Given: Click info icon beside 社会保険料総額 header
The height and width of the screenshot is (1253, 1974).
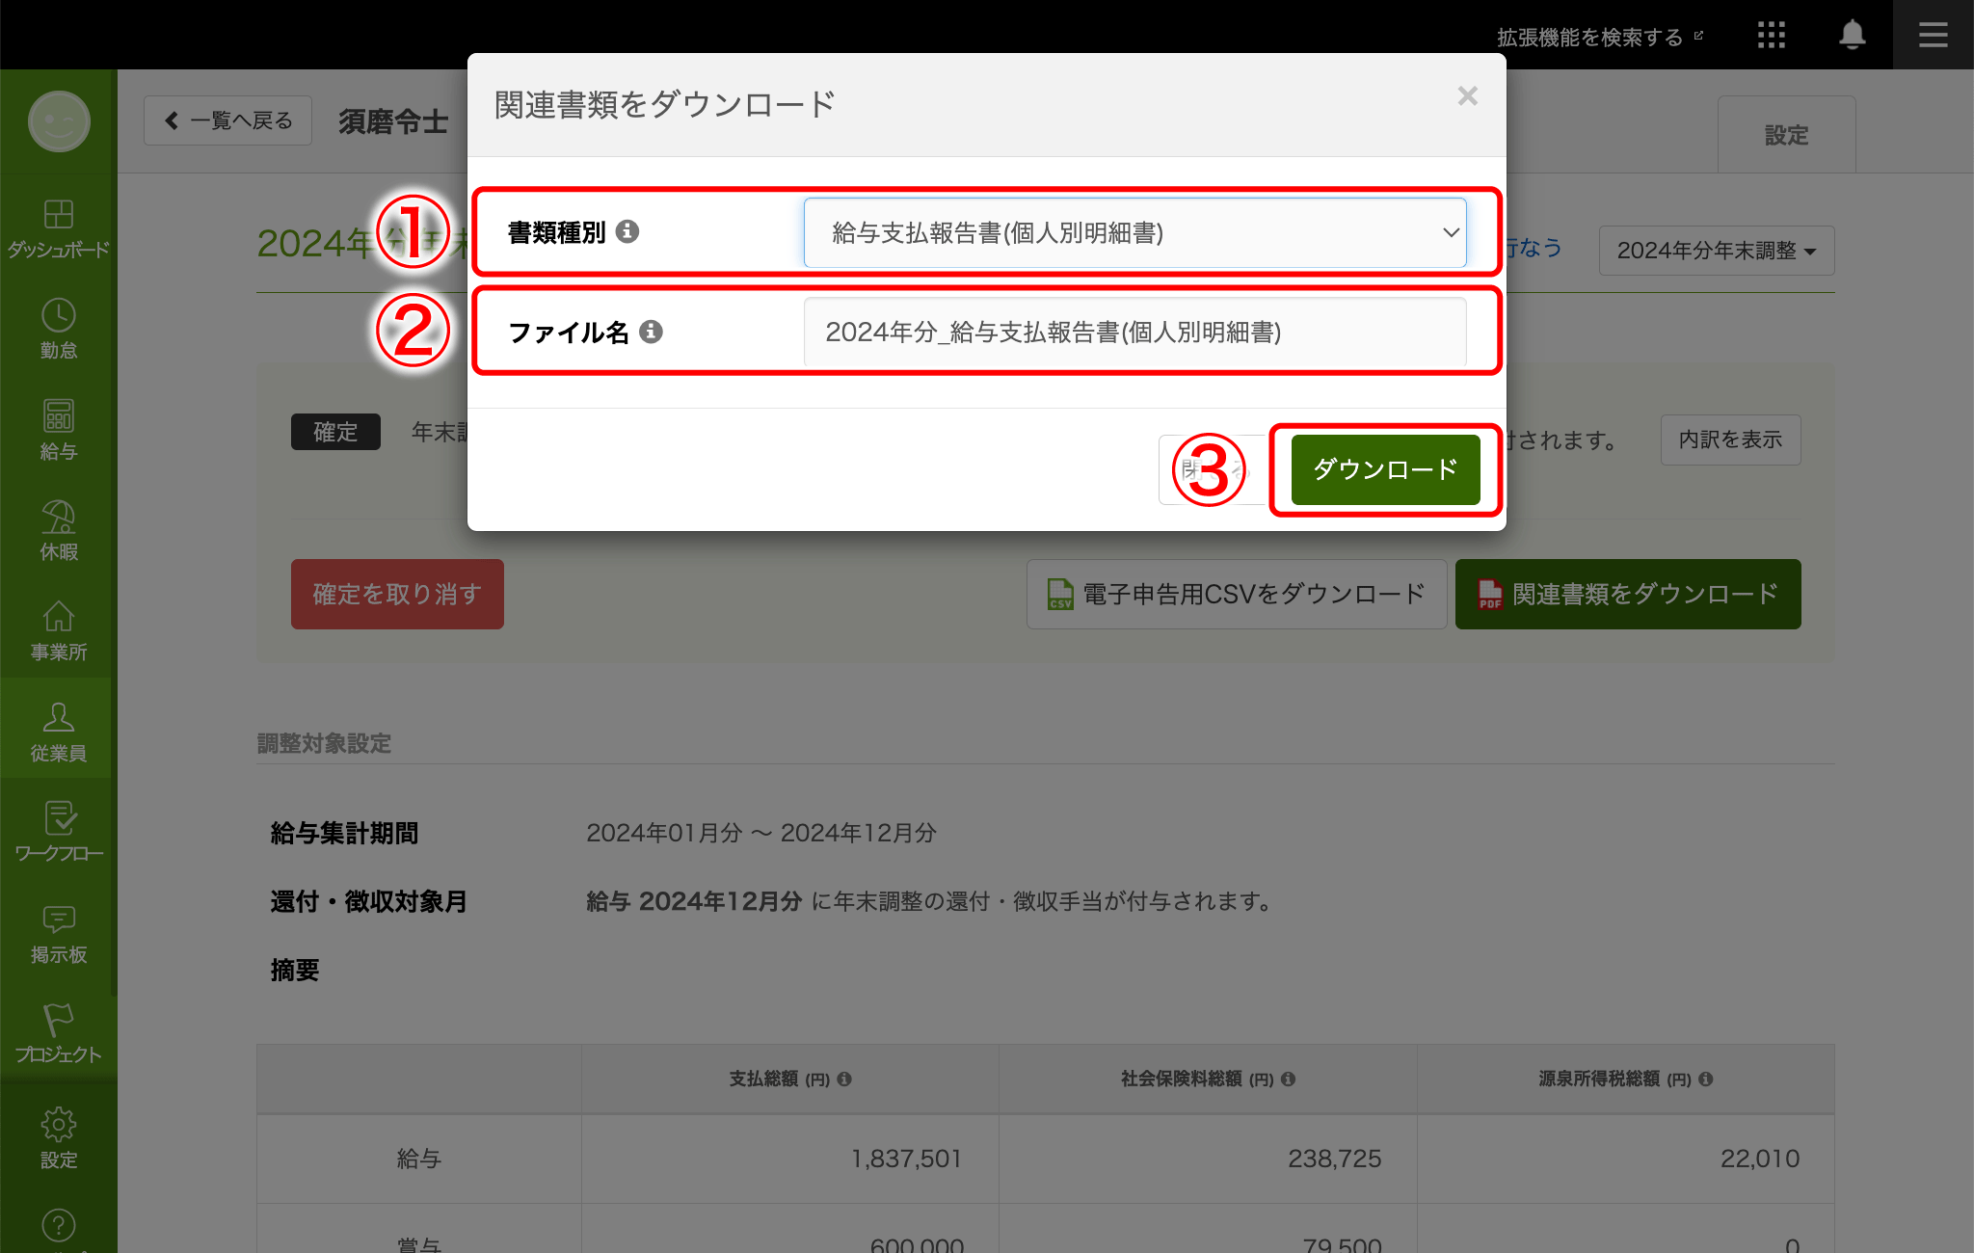Looking at the screenshot, I should tap(1289, 1079).
